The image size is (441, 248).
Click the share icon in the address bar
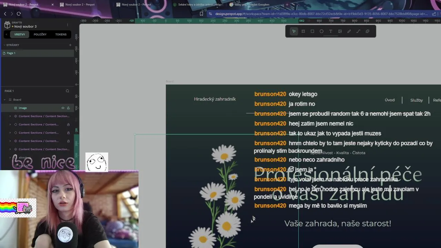(x=434, y=14)
